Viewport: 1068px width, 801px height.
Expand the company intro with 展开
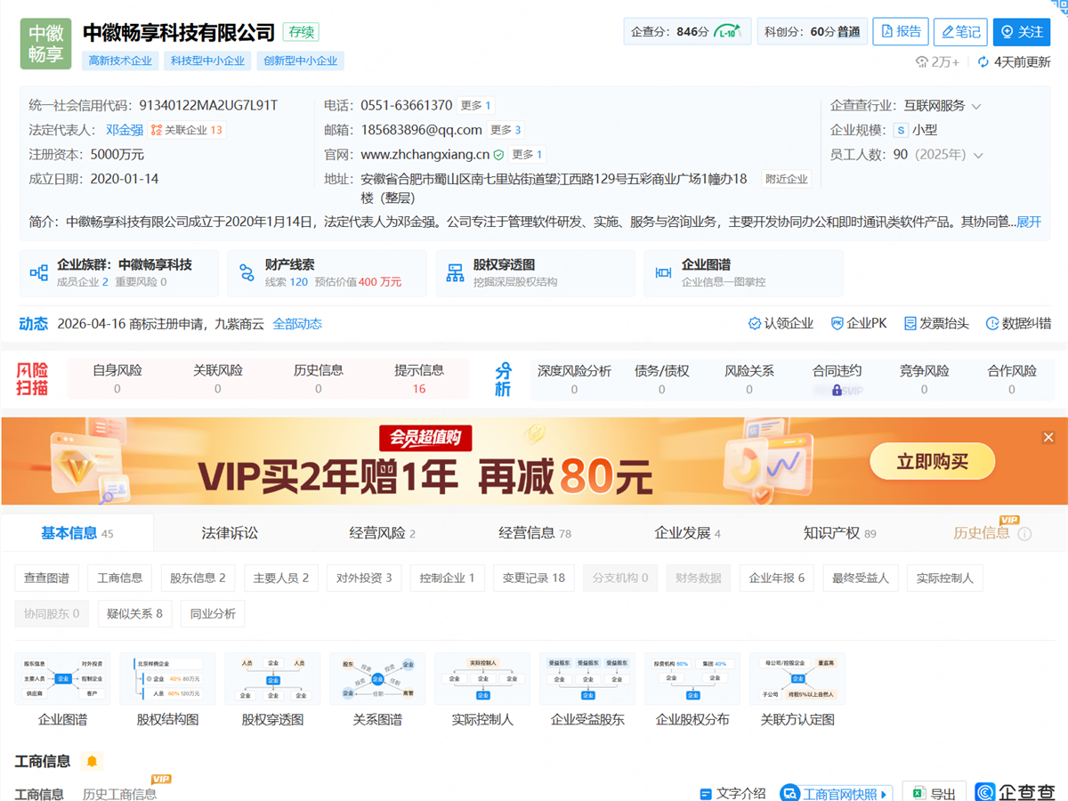pos(1029,222)
